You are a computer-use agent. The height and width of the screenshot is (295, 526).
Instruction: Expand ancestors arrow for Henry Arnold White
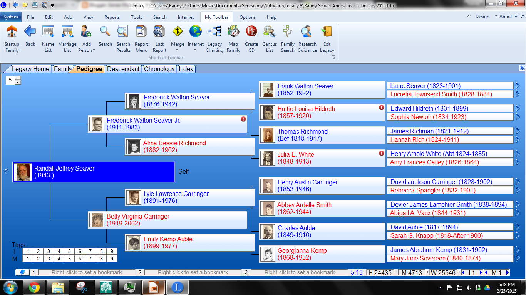point(518,154)
